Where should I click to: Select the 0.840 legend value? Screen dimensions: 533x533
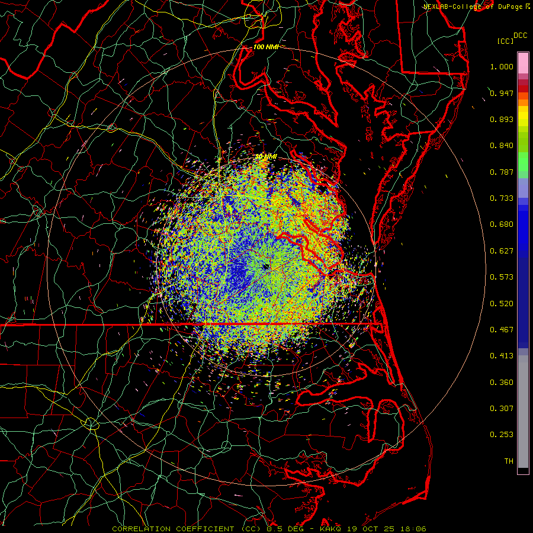pyautogui.click(x=502, y=146)
